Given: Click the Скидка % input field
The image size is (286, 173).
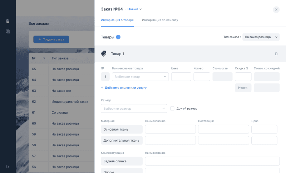Looking at the screenshot, I should click(x=243, y=77).
